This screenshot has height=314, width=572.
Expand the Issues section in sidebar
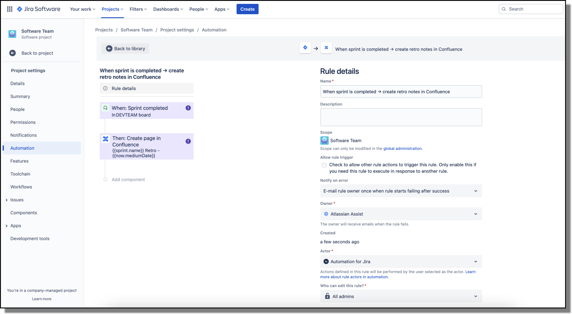(x=7, y=200)
